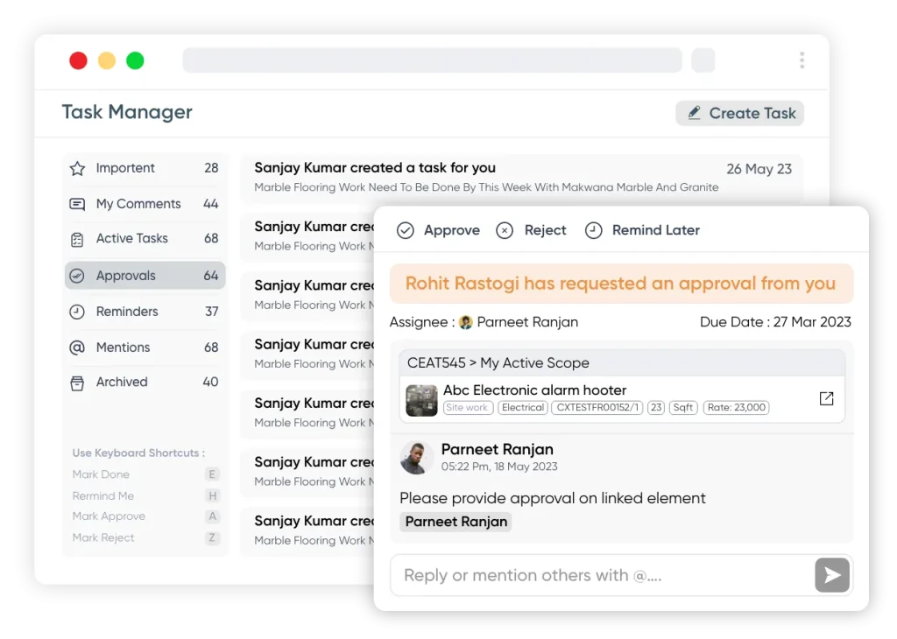Screen dimensions: 897x639
Task: Click the Abc Electronic alarm hooter thumbnail
Action: [x=421, y=400]
